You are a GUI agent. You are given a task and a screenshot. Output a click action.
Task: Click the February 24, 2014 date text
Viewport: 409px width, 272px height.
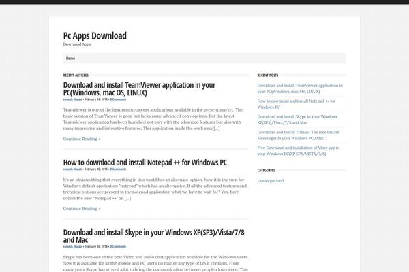coord(96,99)
